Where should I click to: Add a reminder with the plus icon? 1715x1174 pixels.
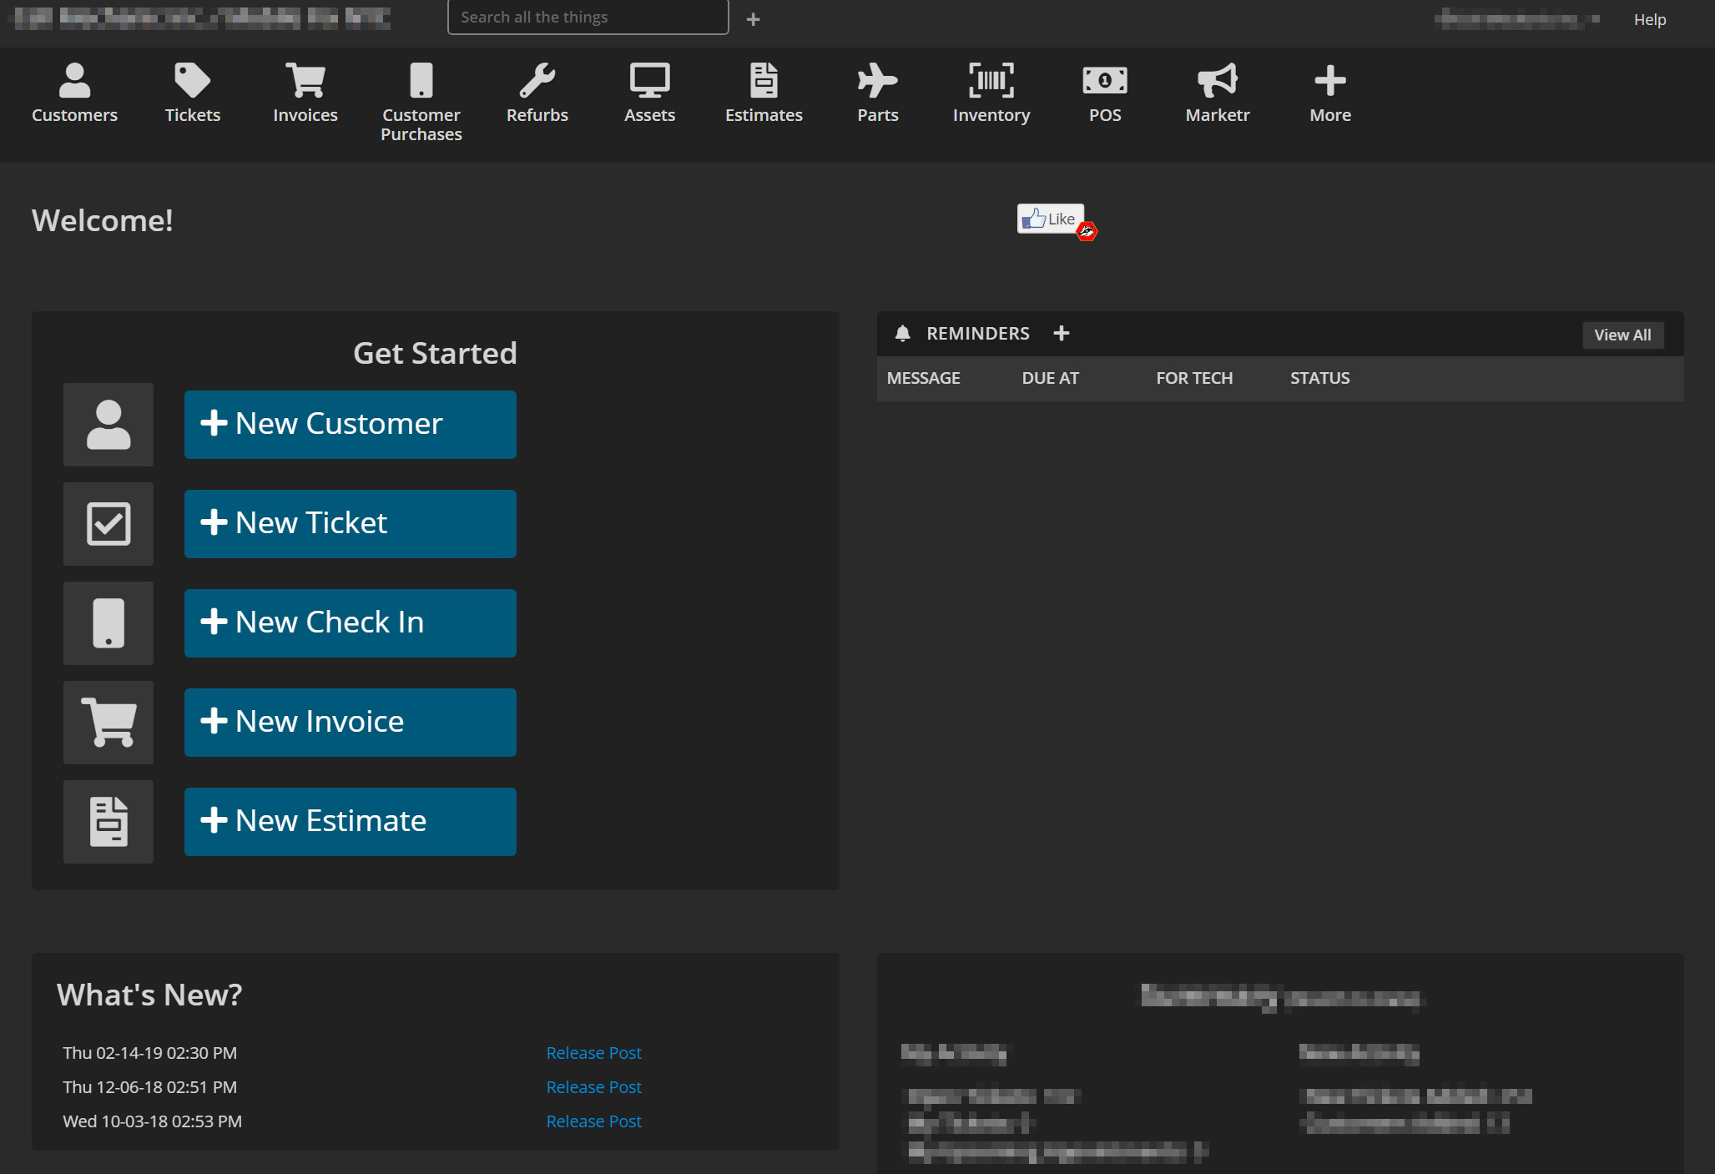click(1062, 334)
